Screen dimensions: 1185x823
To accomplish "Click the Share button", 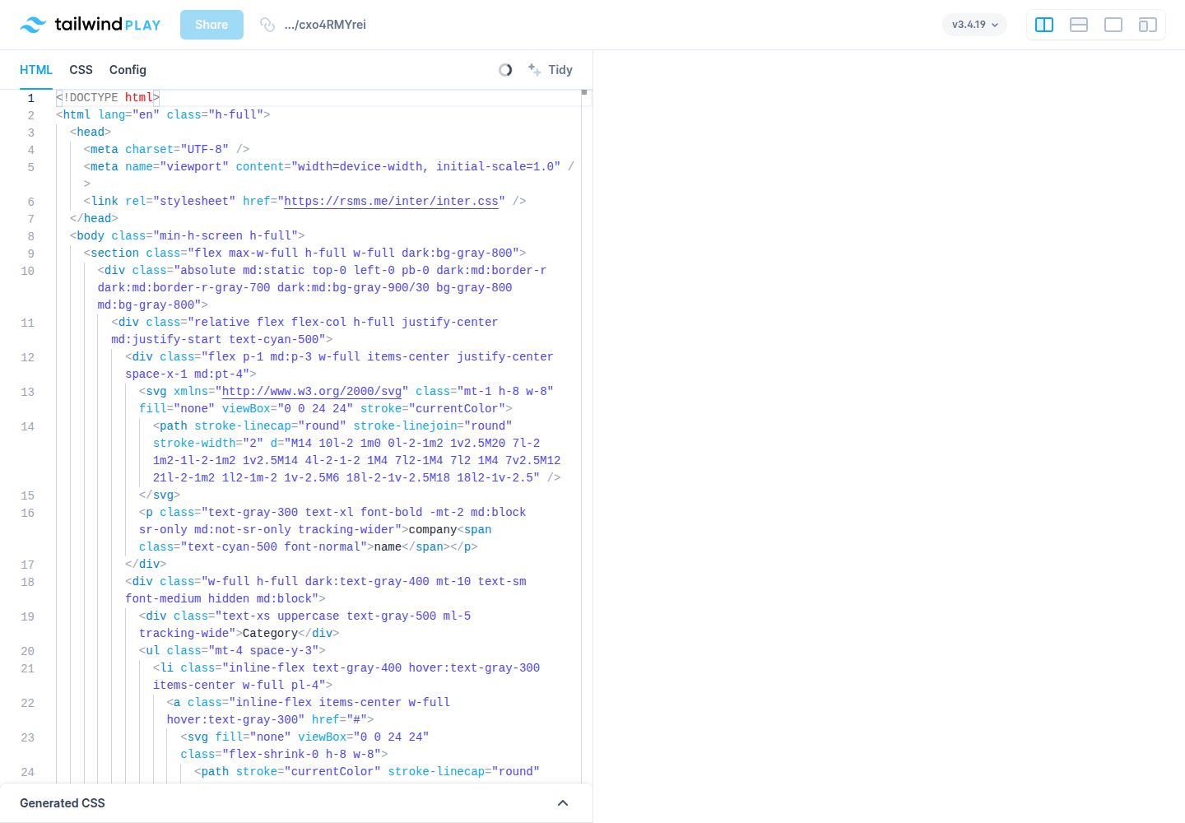I will coord(211,25).
